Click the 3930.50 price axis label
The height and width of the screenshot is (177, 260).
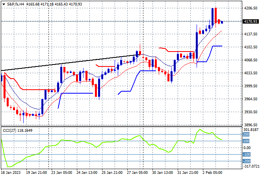(251, 112)
